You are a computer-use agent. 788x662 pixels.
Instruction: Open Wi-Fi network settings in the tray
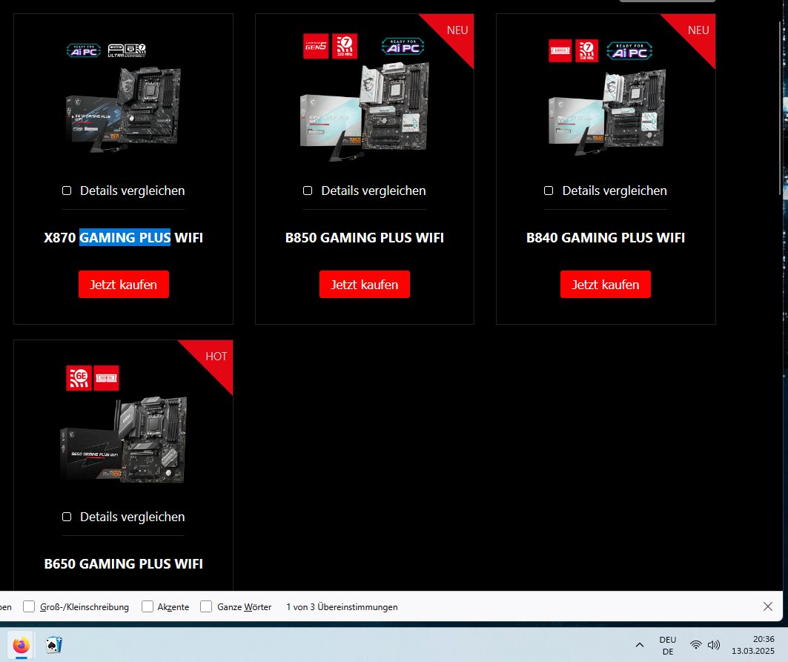coord(695,645)
